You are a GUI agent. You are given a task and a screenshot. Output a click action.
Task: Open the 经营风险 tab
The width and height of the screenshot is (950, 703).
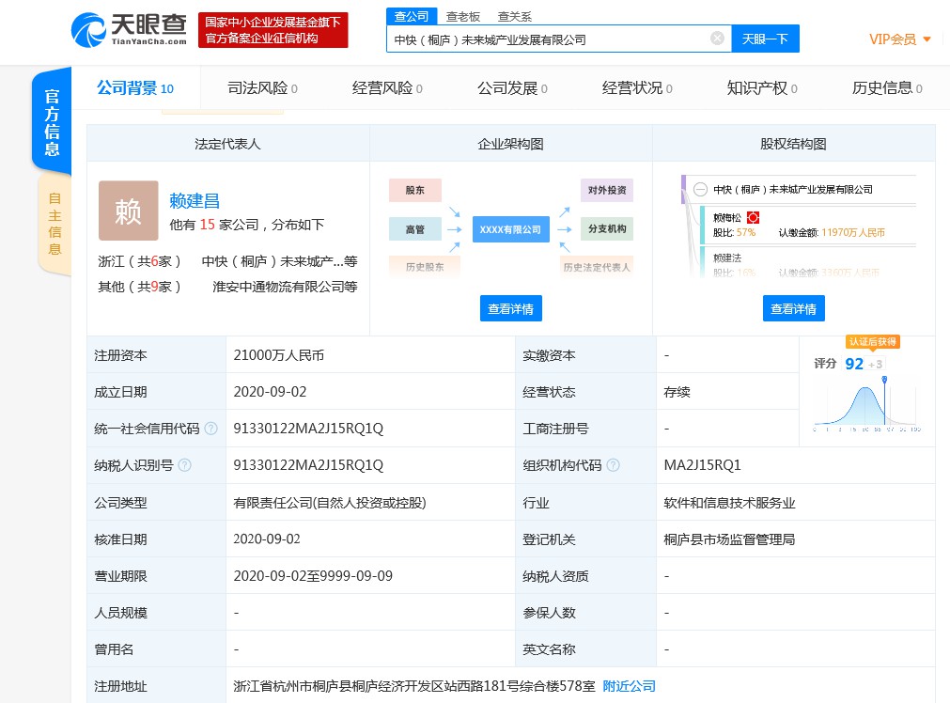click(x=387, y=88)
